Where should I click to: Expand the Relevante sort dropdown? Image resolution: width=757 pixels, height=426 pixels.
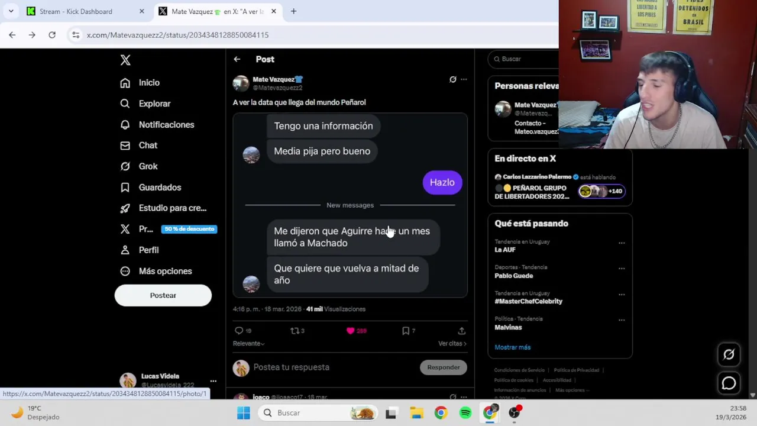(x=248, y=344)
